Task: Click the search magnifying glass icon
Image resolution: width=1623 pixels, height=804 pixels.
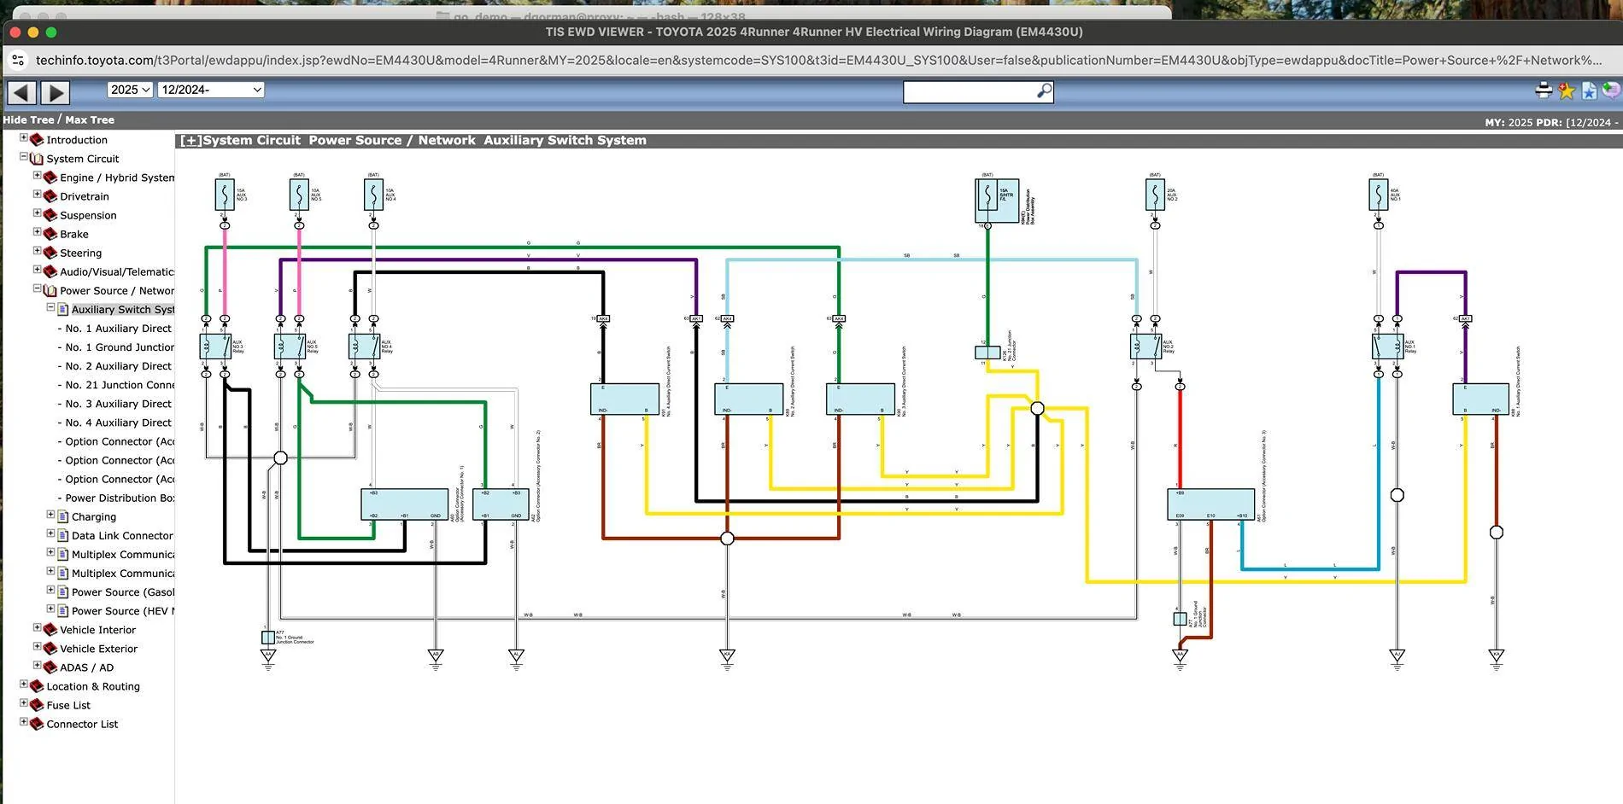Action: coord(1044,91)
